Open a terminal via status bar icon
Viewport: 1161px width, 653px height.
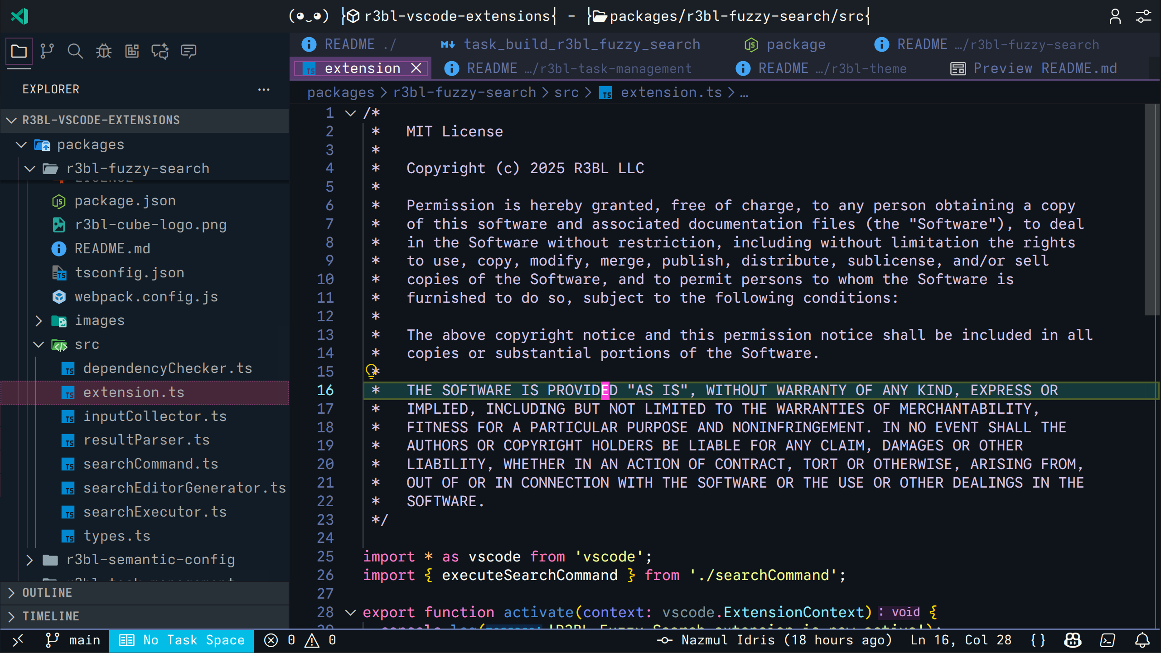tap(1107, 640)
